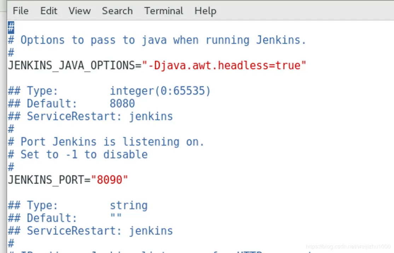Click the empty default value ""

click(x=116, y=216)
